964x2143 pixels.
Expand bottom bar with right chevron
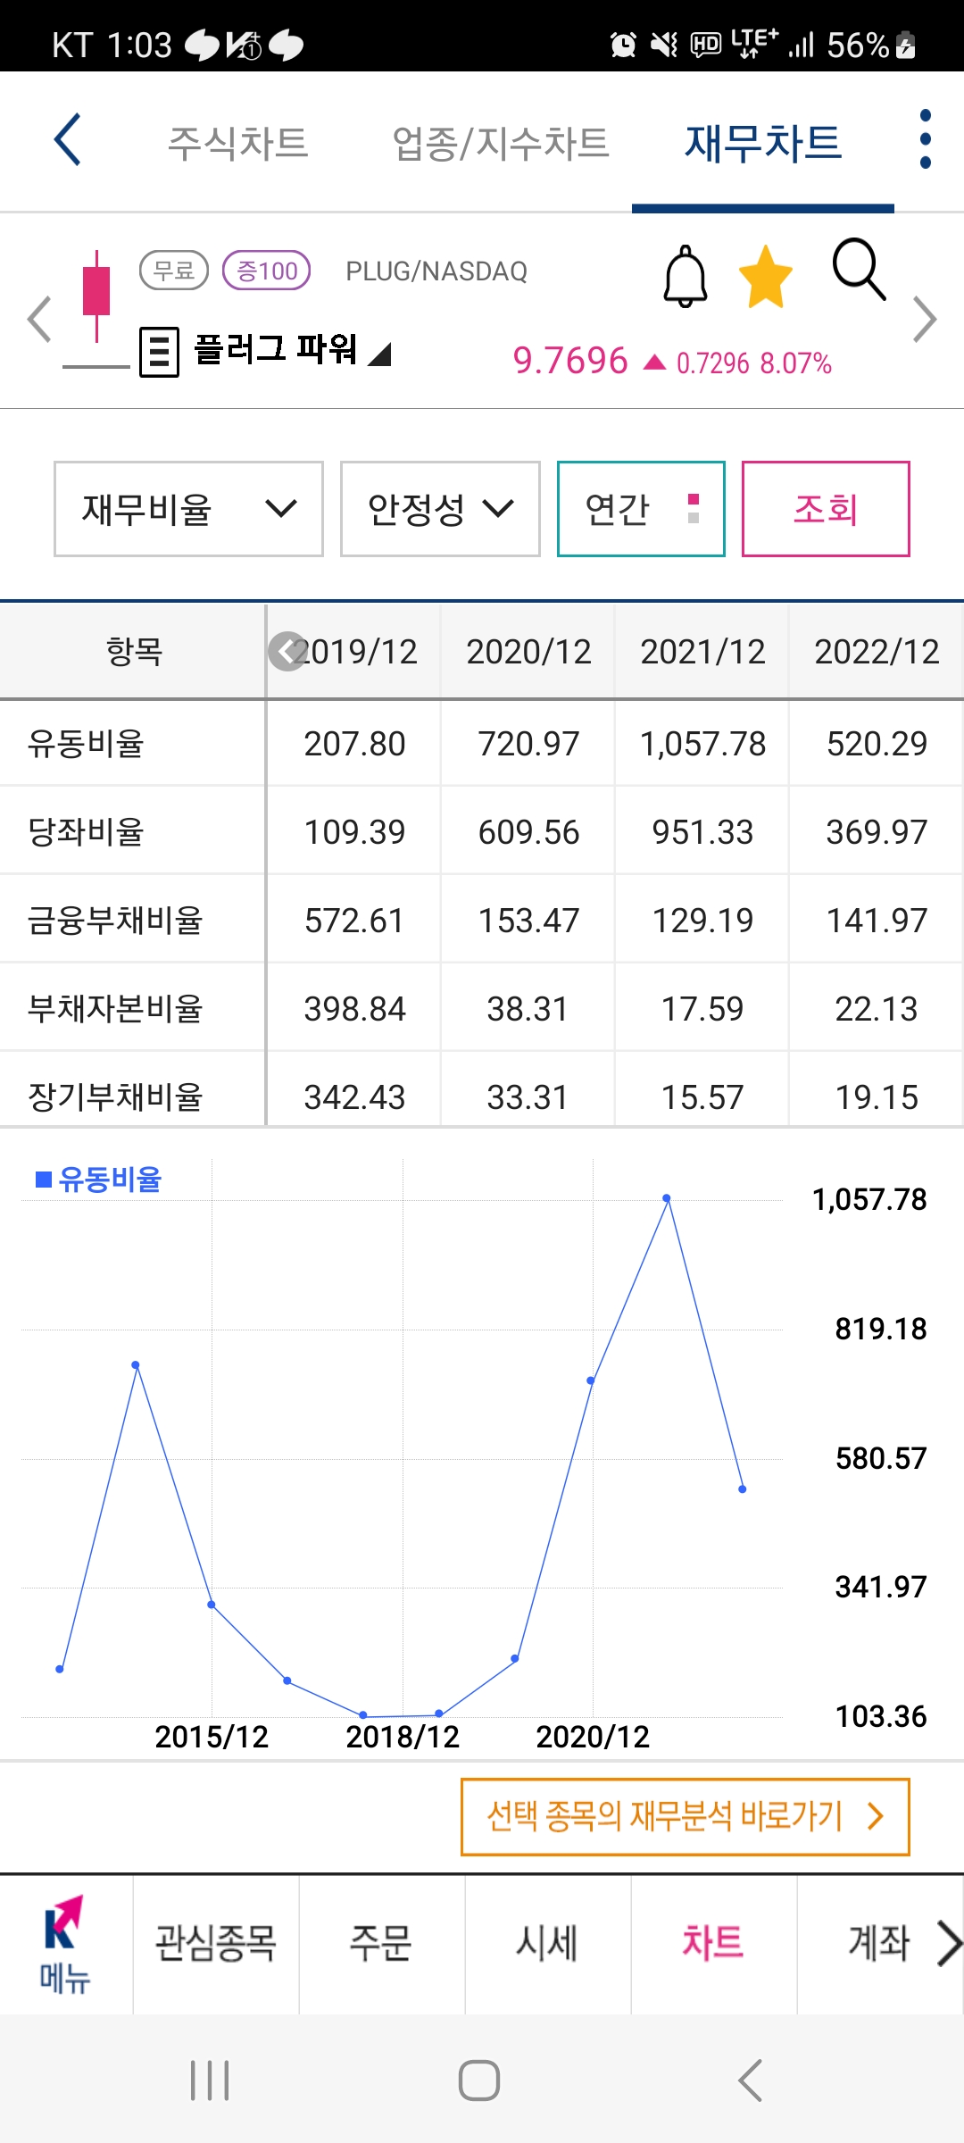[949, 1944]
